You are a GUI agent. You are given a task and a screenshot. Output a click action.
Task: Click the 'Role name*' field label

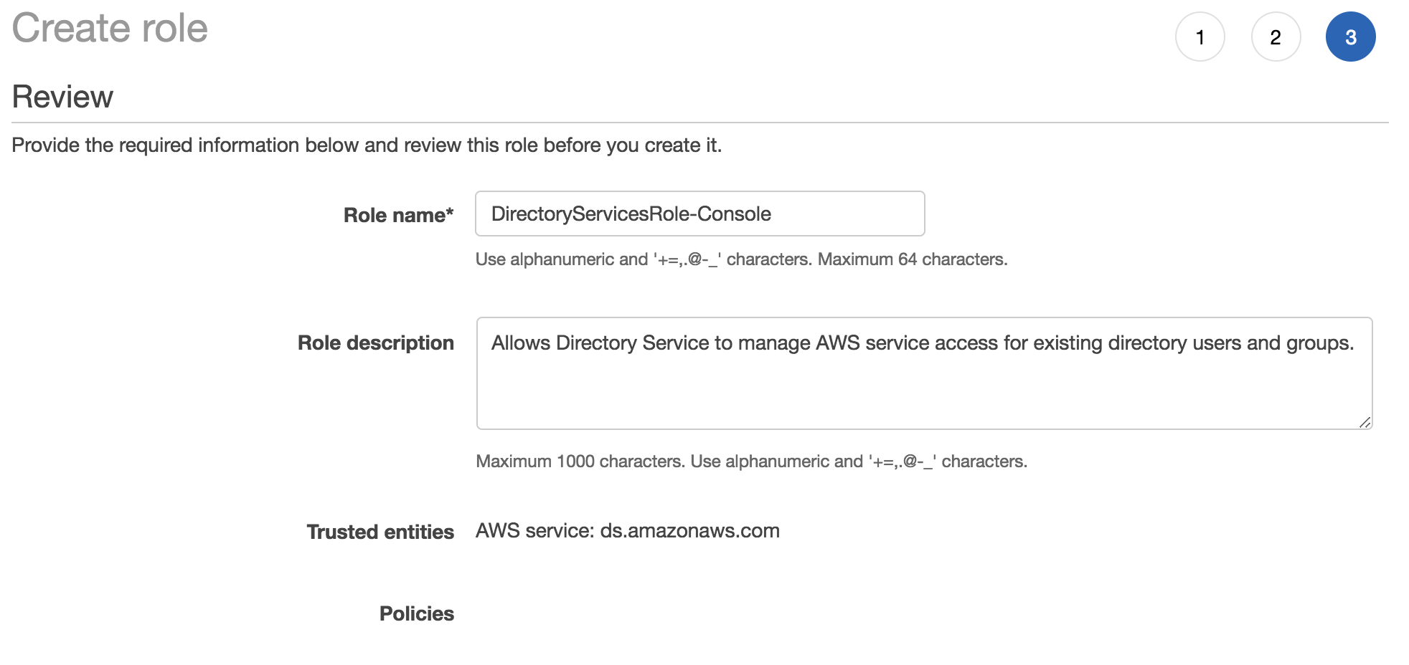point(394,215)
